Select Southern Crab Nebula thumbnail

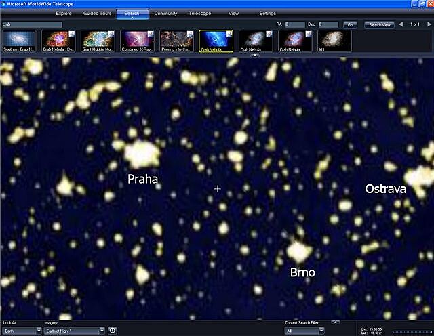click(x=20, y=41)
